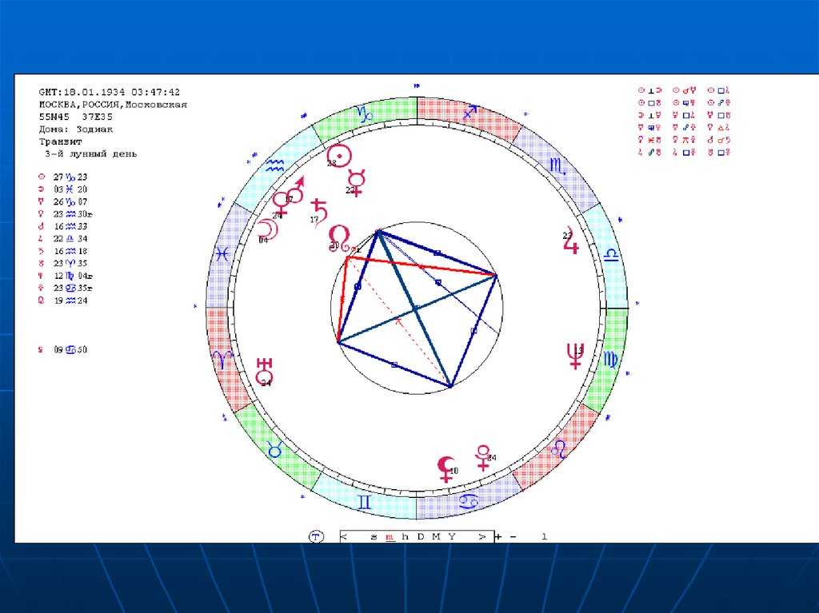Click the Leo sign on the zodiac ring
The height and width of the screenshot is (613, 819).
[x=559, y=448]
